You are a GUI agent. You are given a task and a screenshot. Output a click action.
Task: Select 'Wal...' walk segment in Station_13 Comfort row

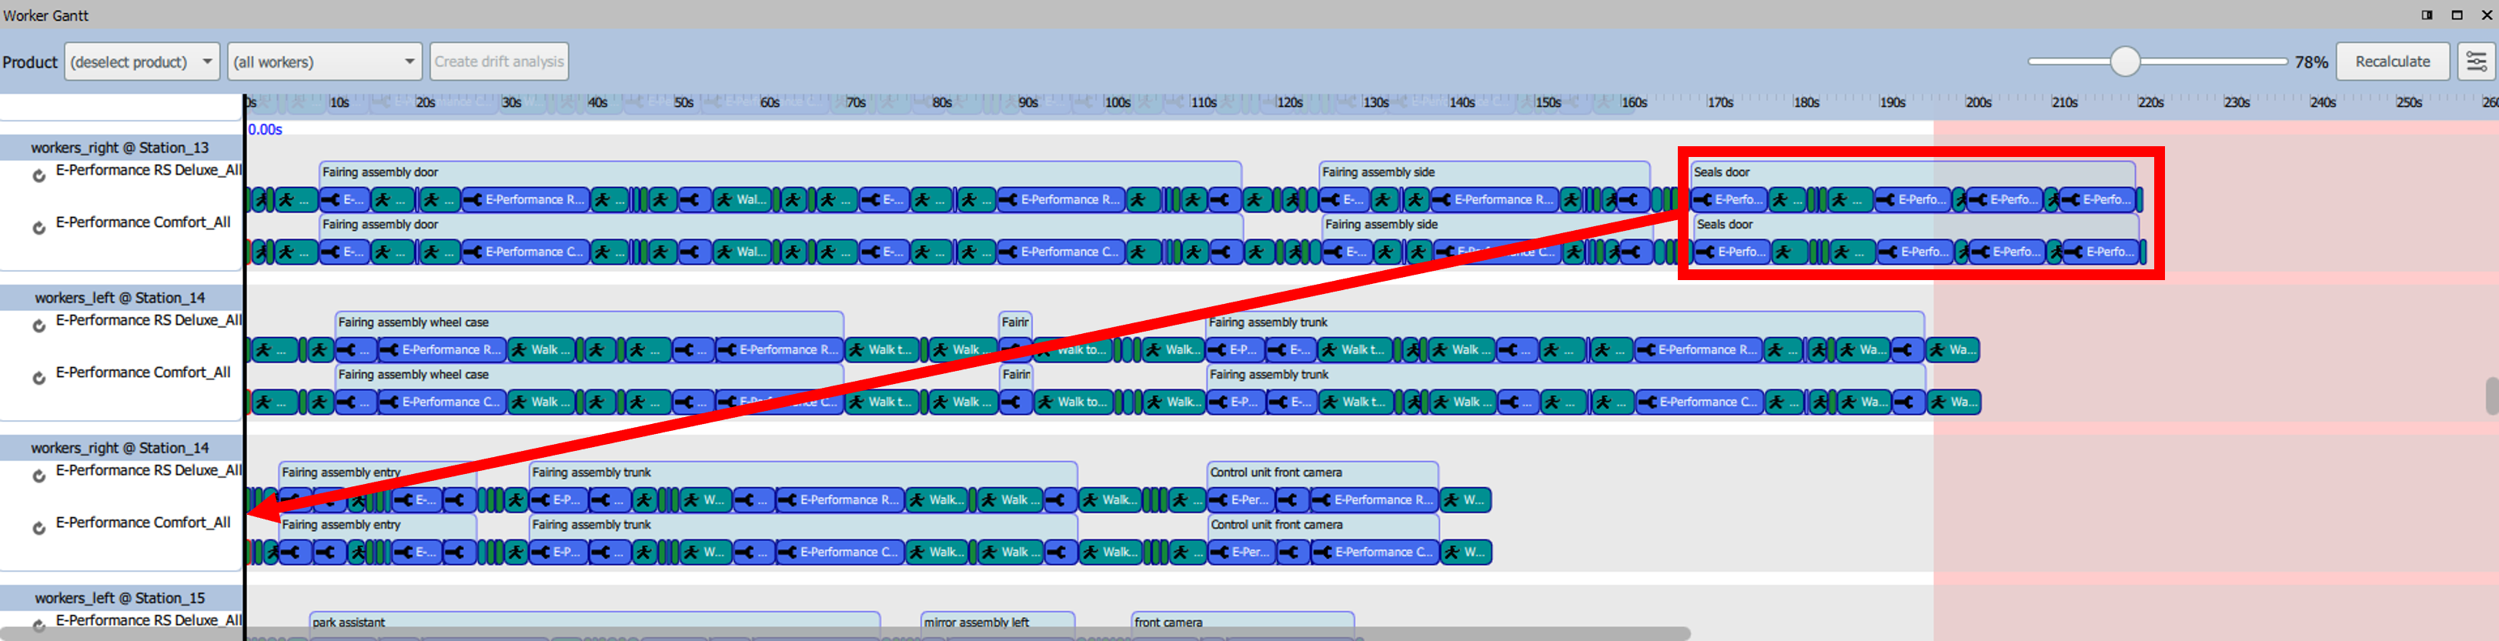(740, 252)
